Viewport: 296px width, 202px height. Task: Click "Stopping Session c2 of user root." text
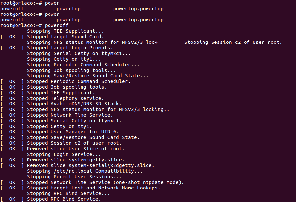pyautogui.click(x=233, y=42)
